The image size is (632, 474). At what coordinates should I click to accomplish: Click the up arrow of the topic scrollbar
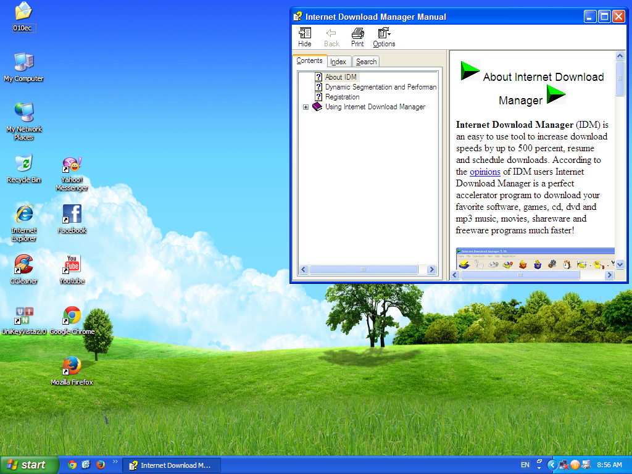620,56
